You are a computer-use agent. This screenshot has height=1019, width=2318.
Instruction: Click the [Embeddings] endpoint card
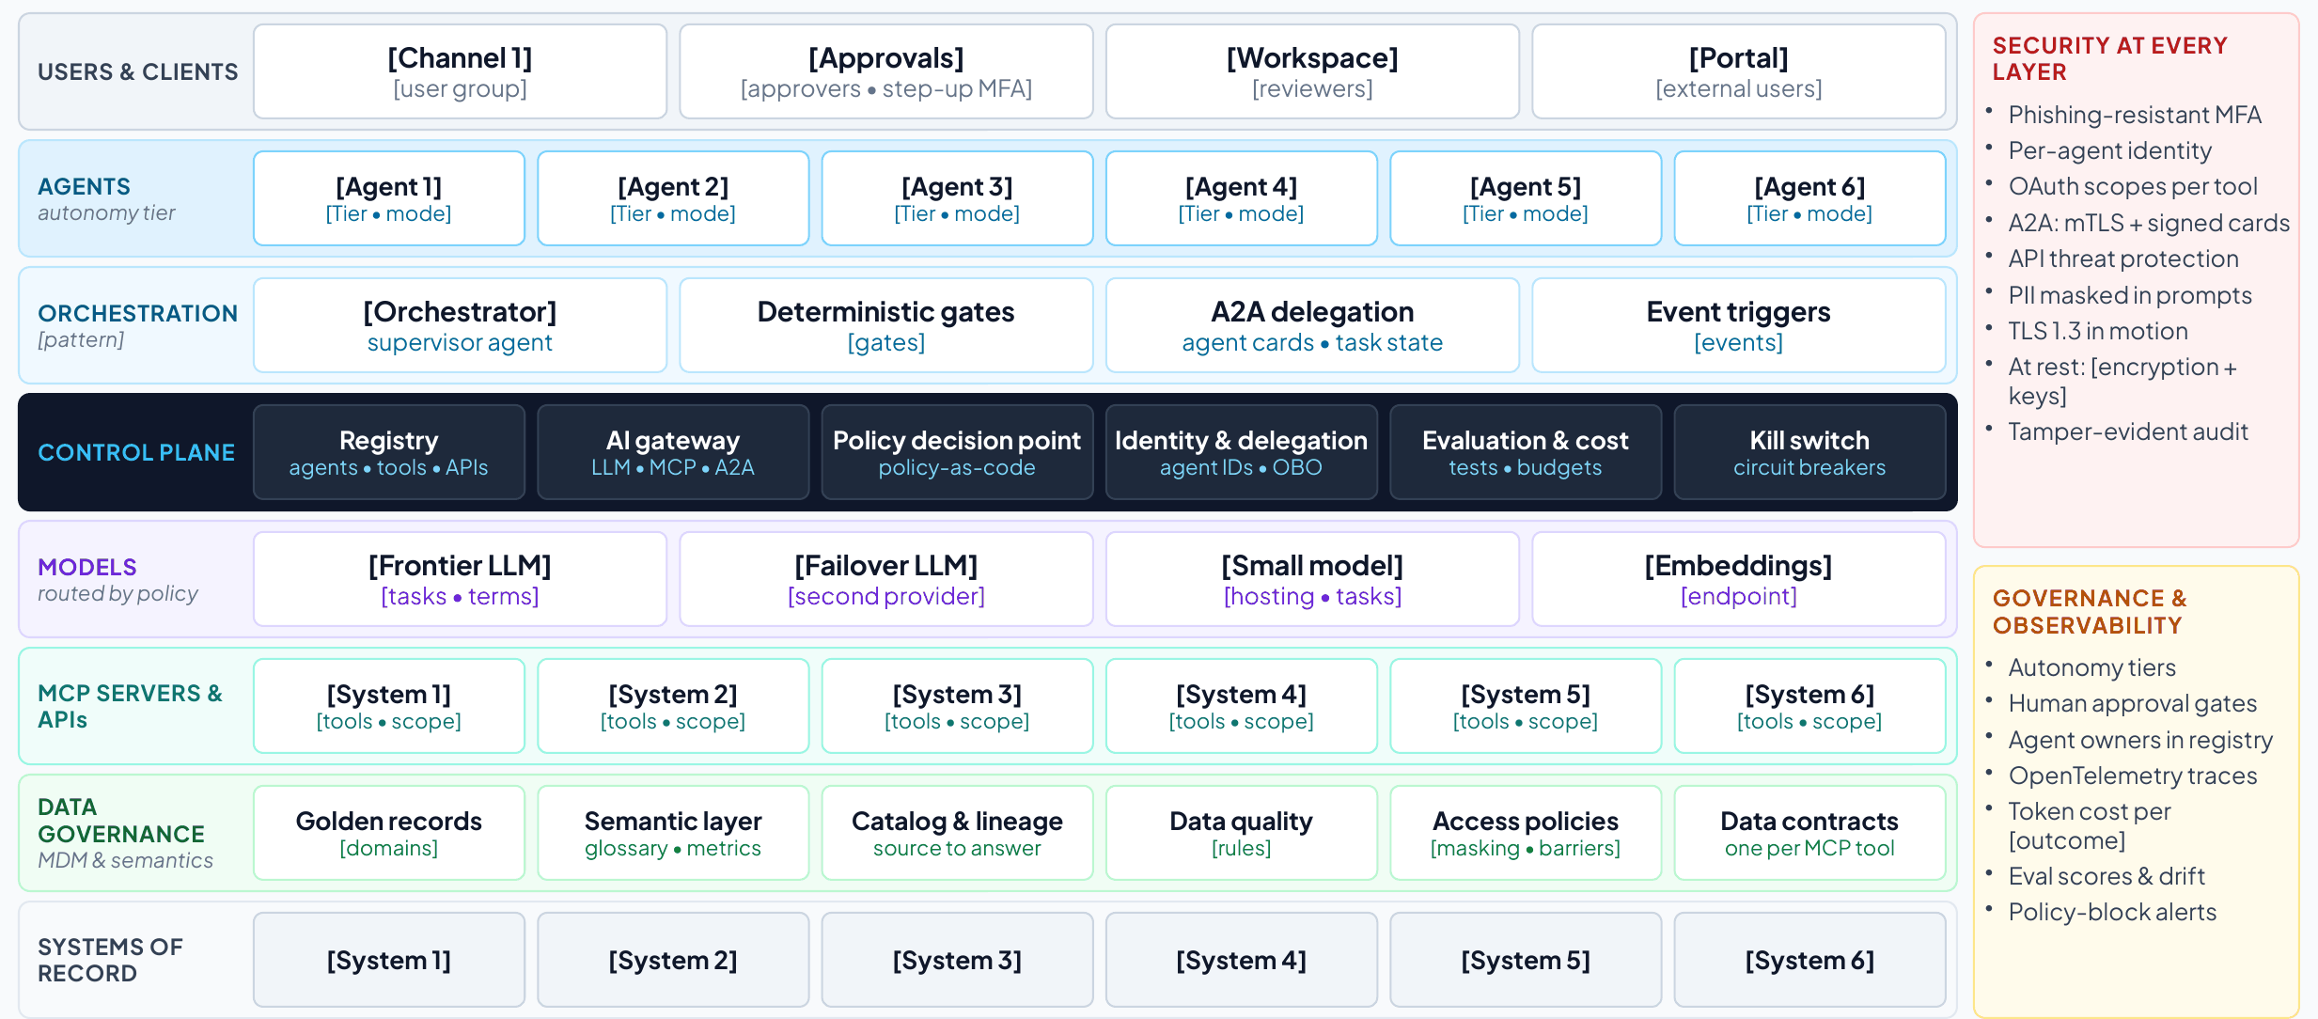(1739, 579)
